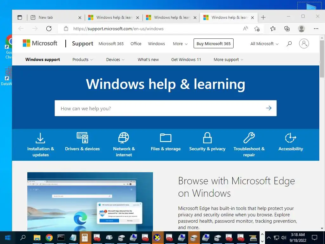This screenshot has width=325, height=244.
Task: Go to Windows in top navigation
Action: 156,44
